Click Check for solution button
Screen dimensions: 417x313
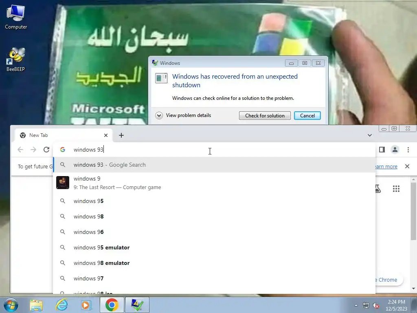pos(265,115)
